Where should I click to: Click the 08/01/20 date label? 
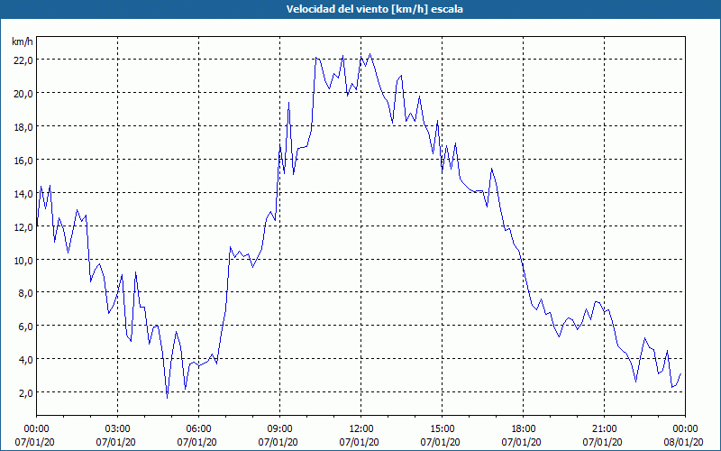pyautogui.click(x=683, y=442)
